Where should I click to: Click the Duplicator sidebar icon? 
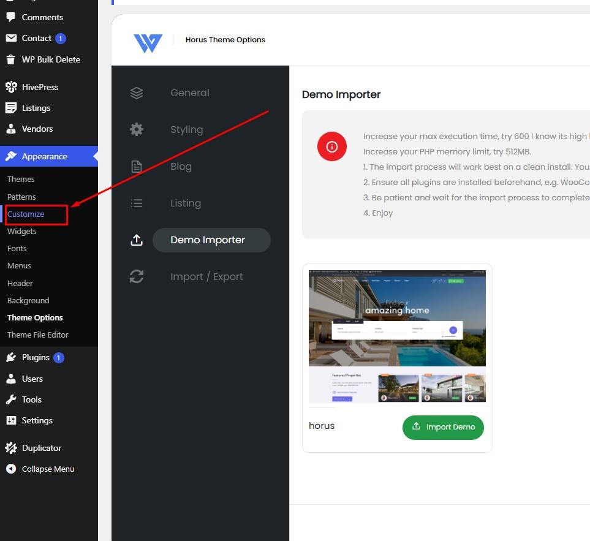click(11, 448)
